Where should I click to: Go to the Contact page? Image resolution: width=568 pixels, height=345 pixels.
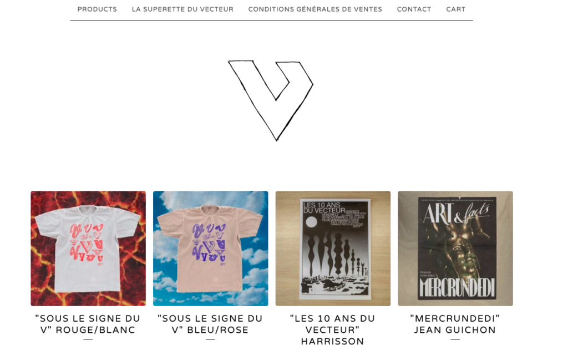(414, 9)
